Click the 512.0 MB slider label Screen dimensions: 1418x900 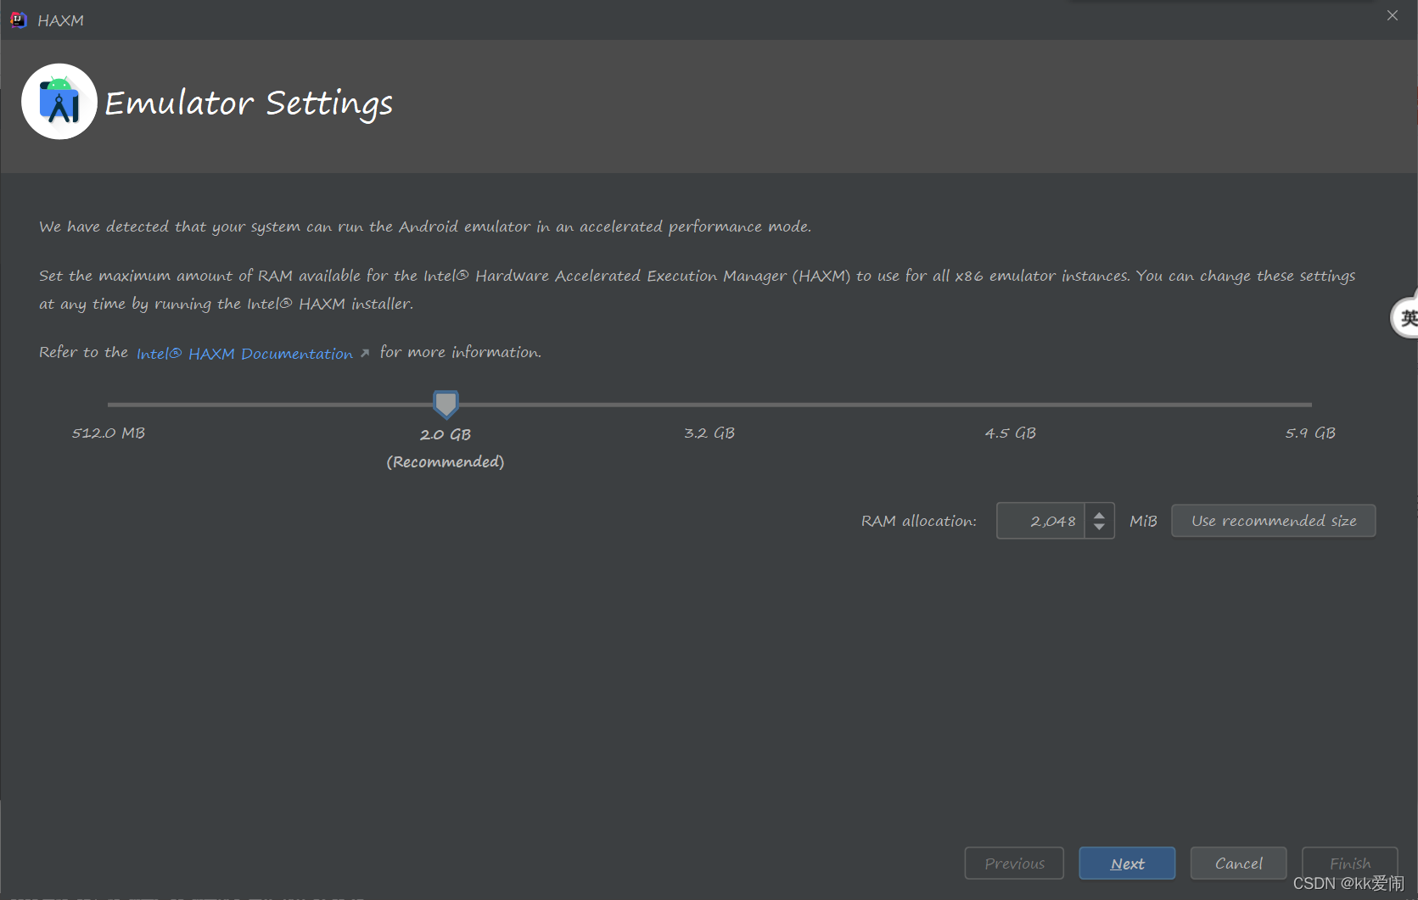109,433
